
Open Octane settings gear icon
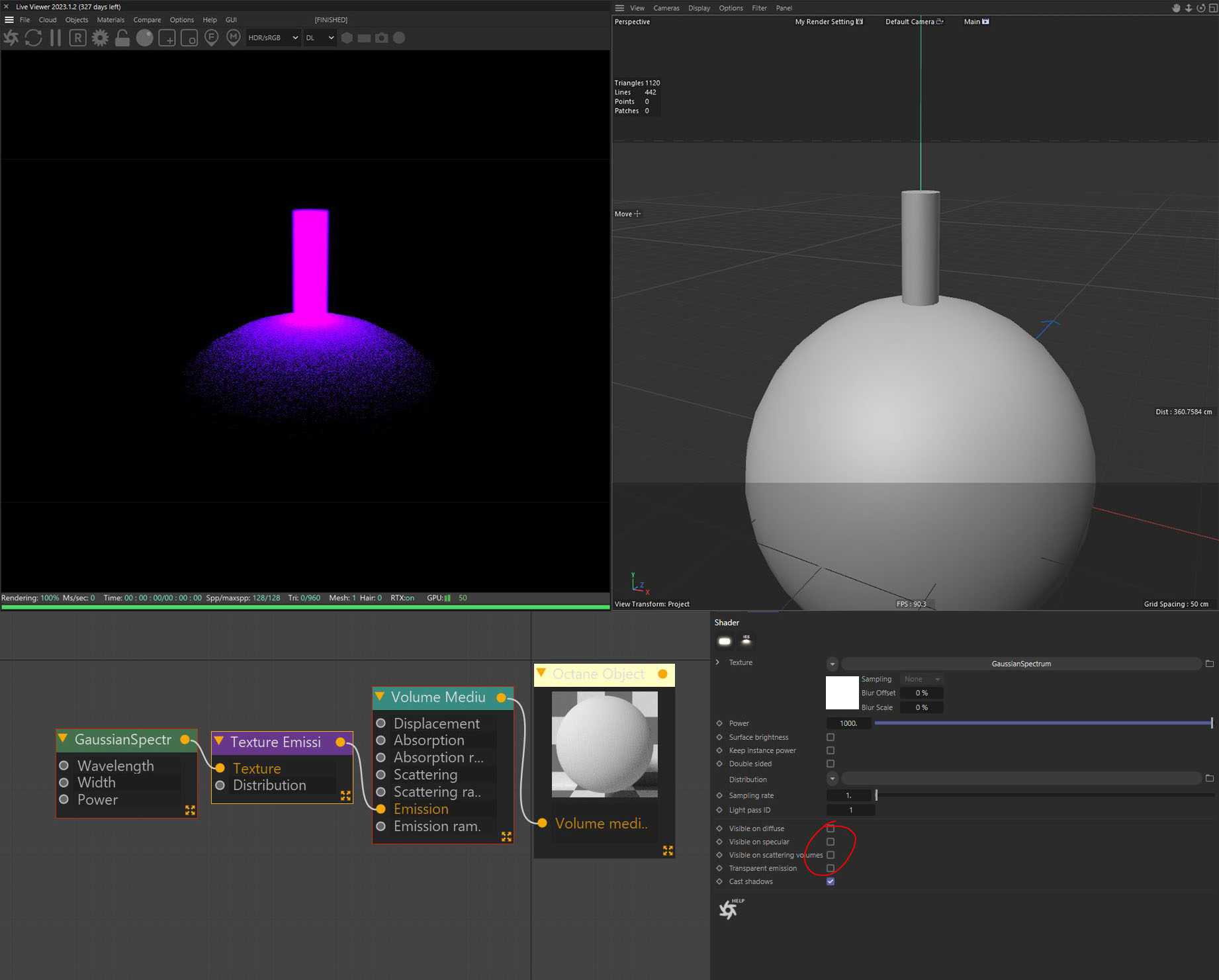(x=100, y=38)
